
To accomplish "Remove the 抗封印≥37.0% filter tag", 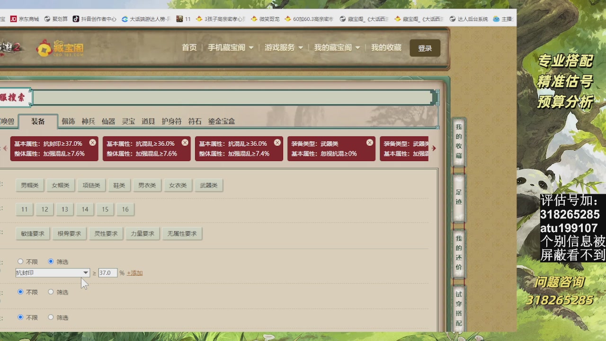I will 92,143.
